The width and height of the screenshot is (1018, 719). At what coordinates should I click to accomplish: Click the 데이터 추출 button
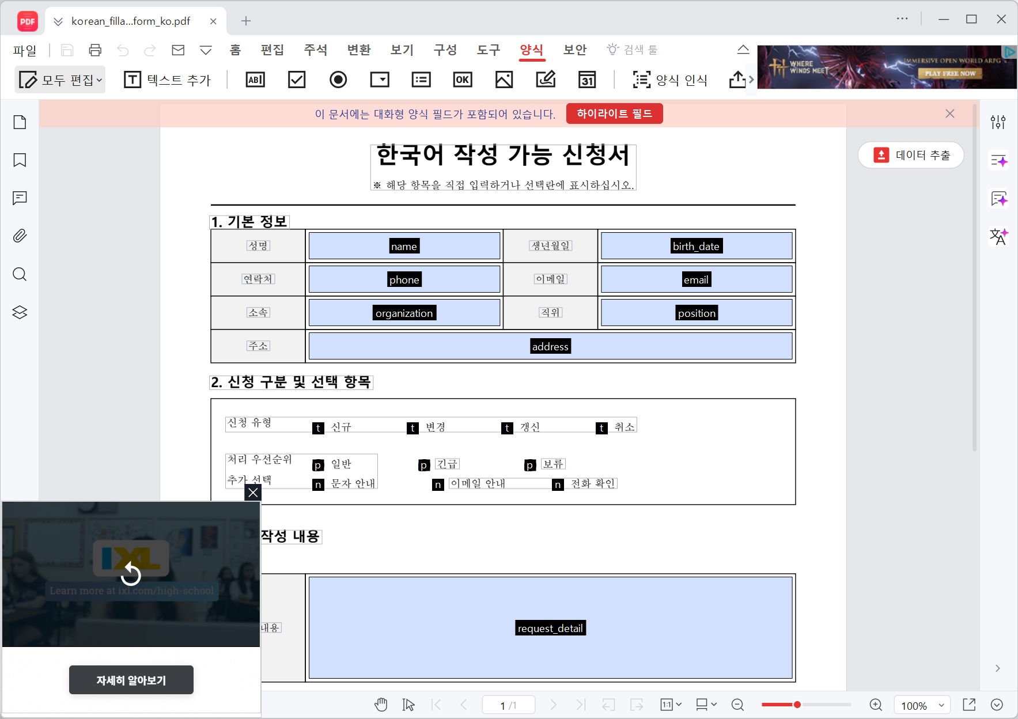(x=911, y=155)
